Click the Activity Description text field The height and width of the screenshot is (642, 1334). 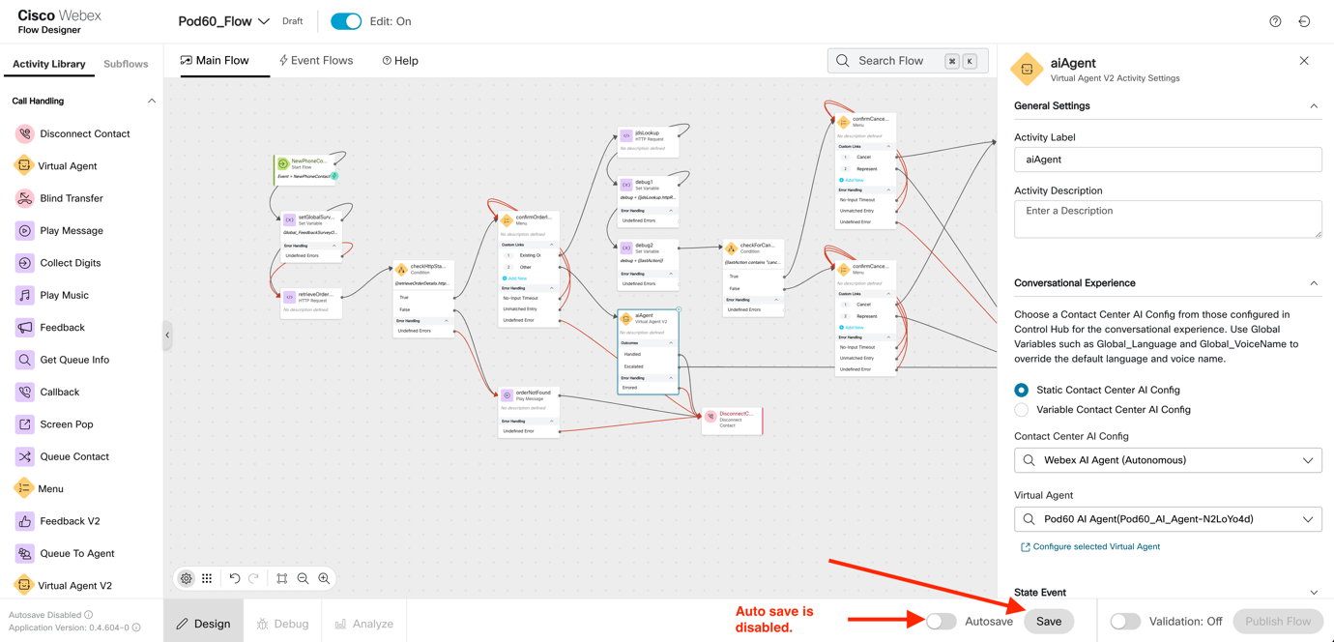pos(1167,219)
